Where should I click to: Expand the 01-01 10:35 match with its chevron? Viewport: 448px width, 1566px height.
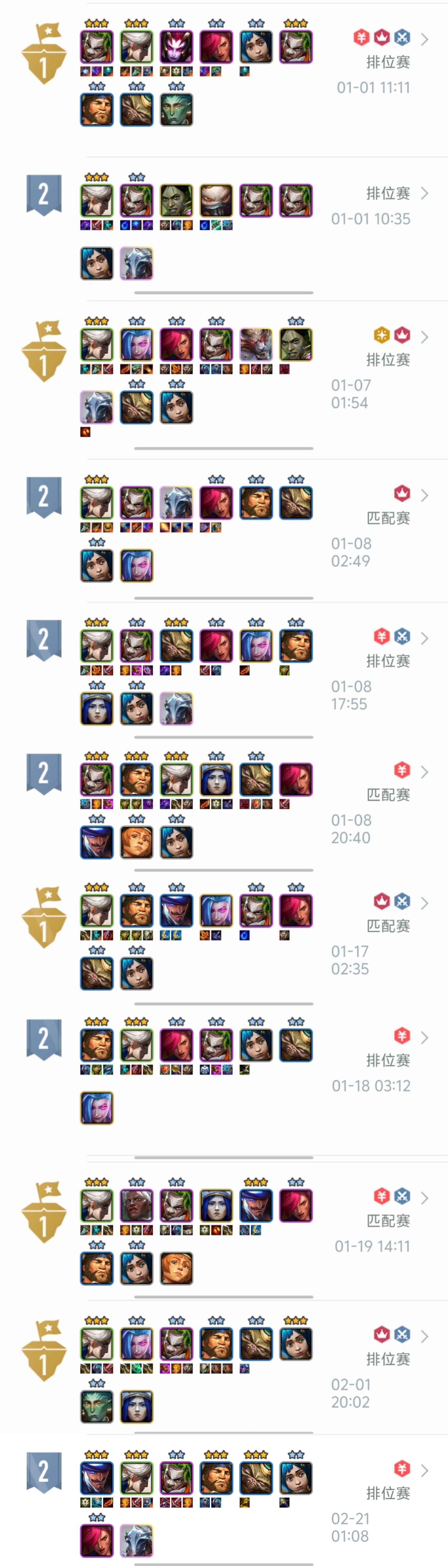tap(425, 193)
